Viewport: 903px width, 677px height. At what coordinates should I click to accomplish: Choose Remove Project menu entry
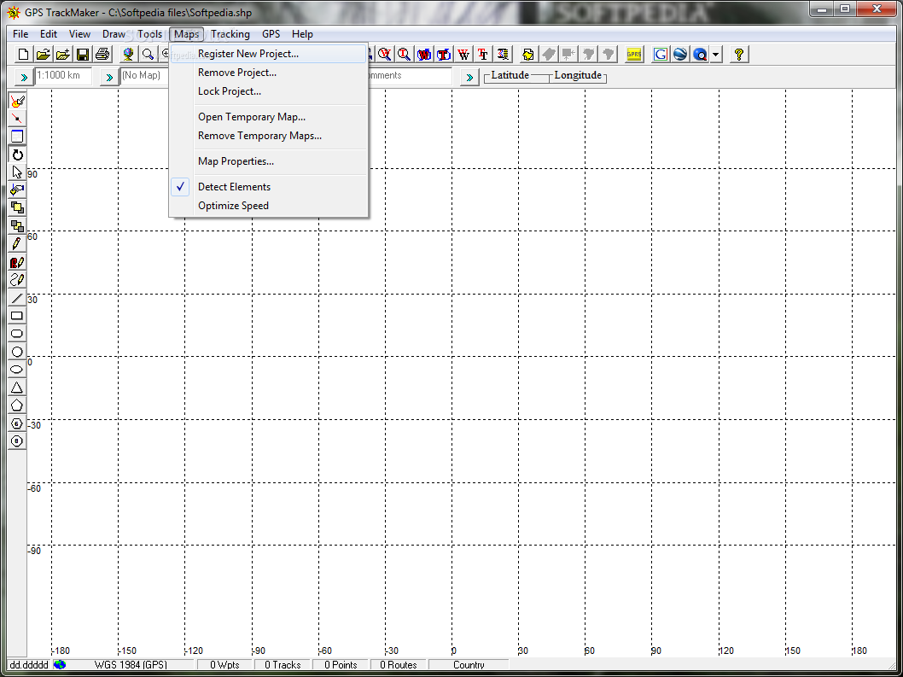268,73
